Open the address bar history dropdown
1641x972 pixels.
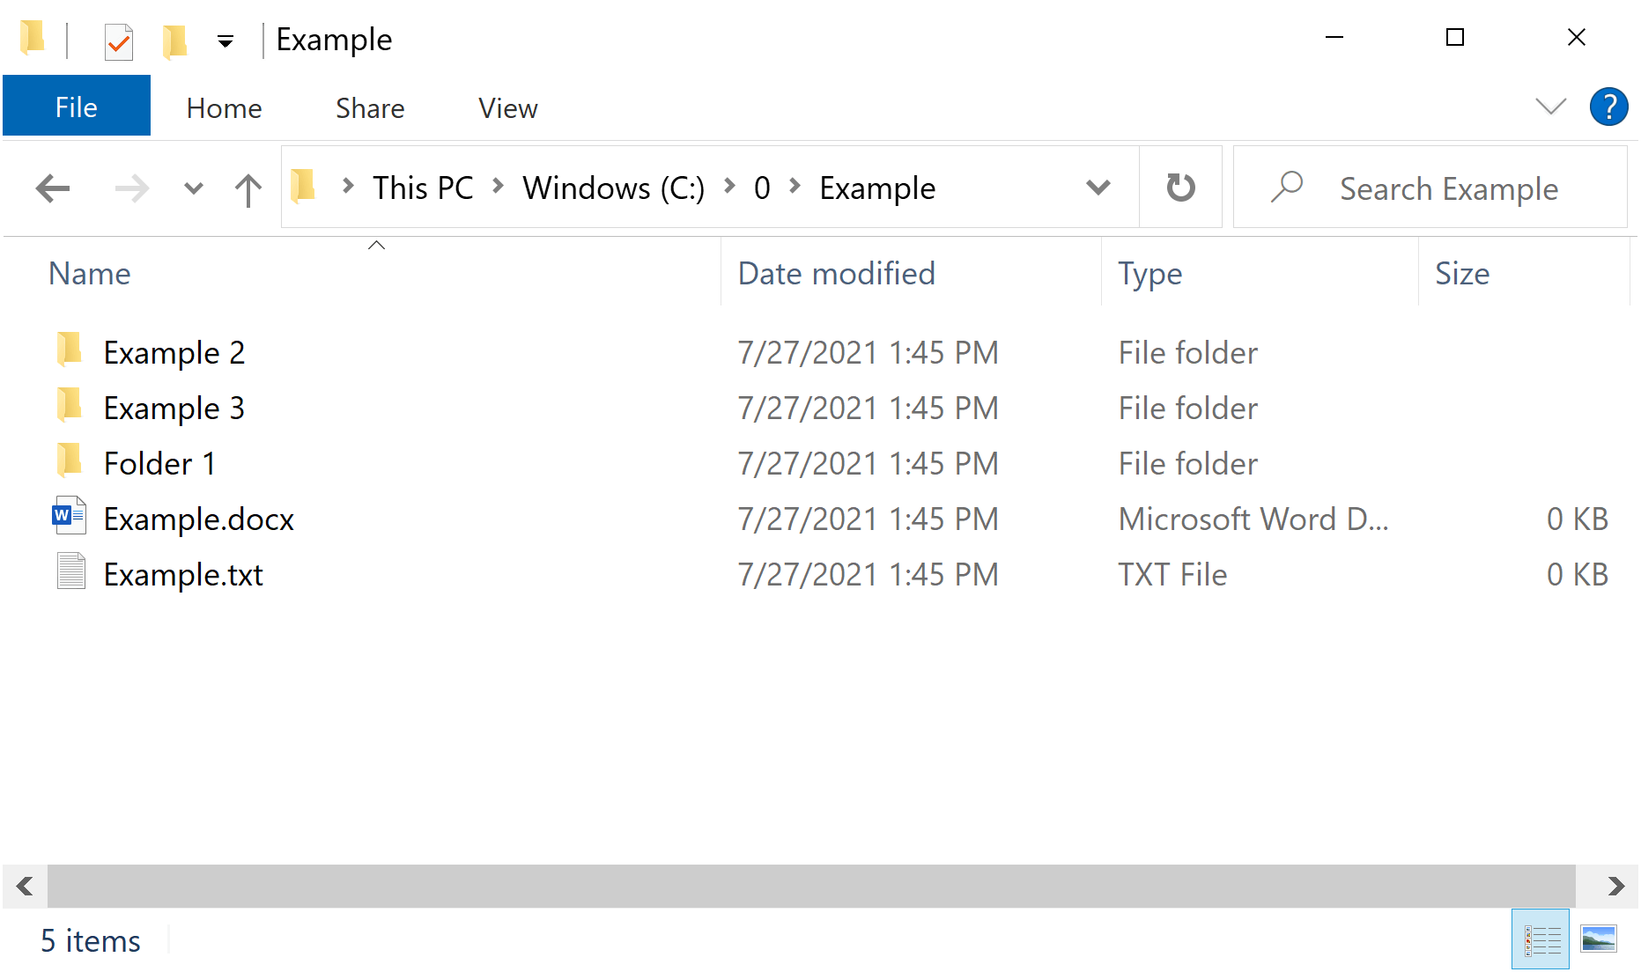[x=1098, y=187]
